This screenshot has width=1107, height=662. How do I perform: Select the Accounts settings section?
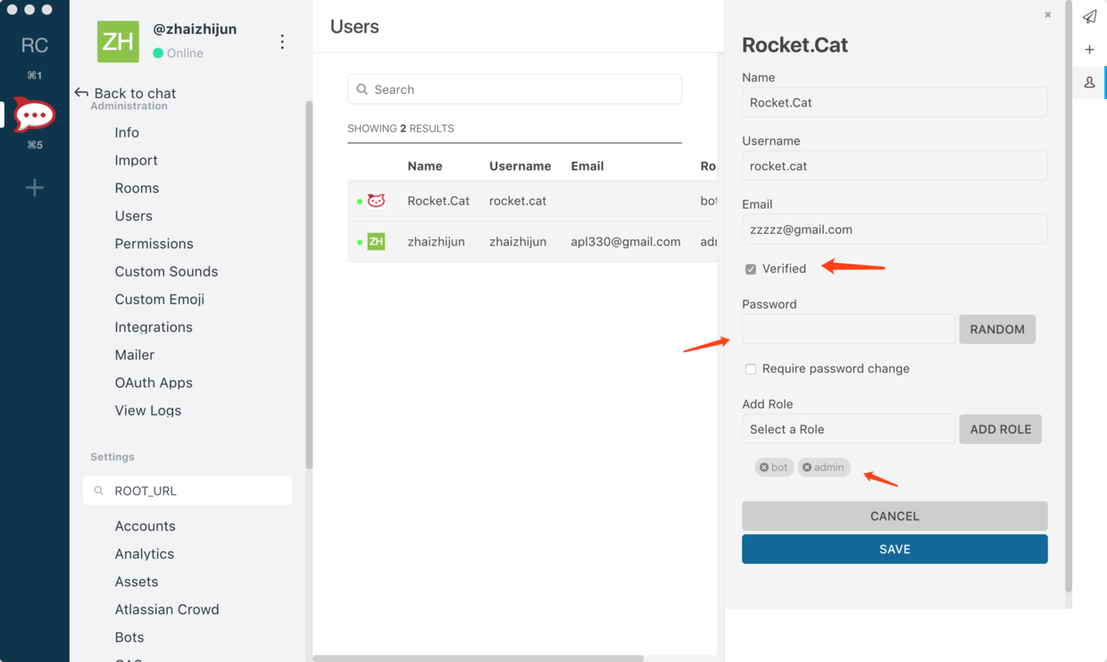(x=145, y=526)
